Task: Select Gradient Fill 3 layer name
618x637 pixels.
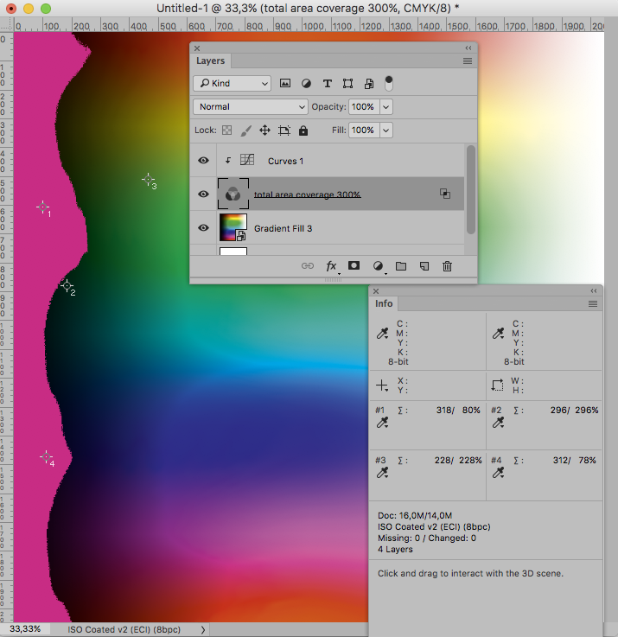Action: (x=283, y=228)
